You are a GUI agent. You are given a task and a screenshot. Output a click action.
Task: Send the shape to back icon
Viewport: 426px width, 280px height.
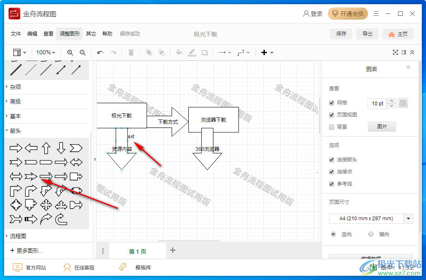coord(161,53)
